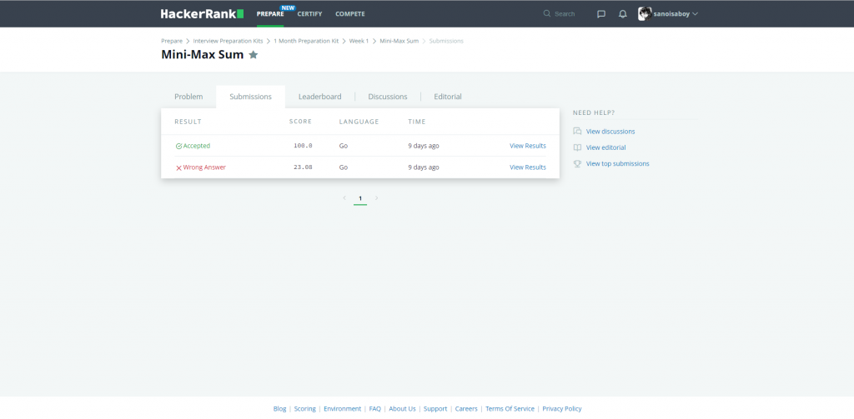Screen dimensions: 854x419
Task: Open View editorial help link
Action: click(605, 147)
